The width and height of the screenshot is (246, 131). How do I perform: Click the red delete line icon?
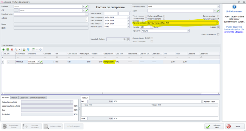[12, 49]
